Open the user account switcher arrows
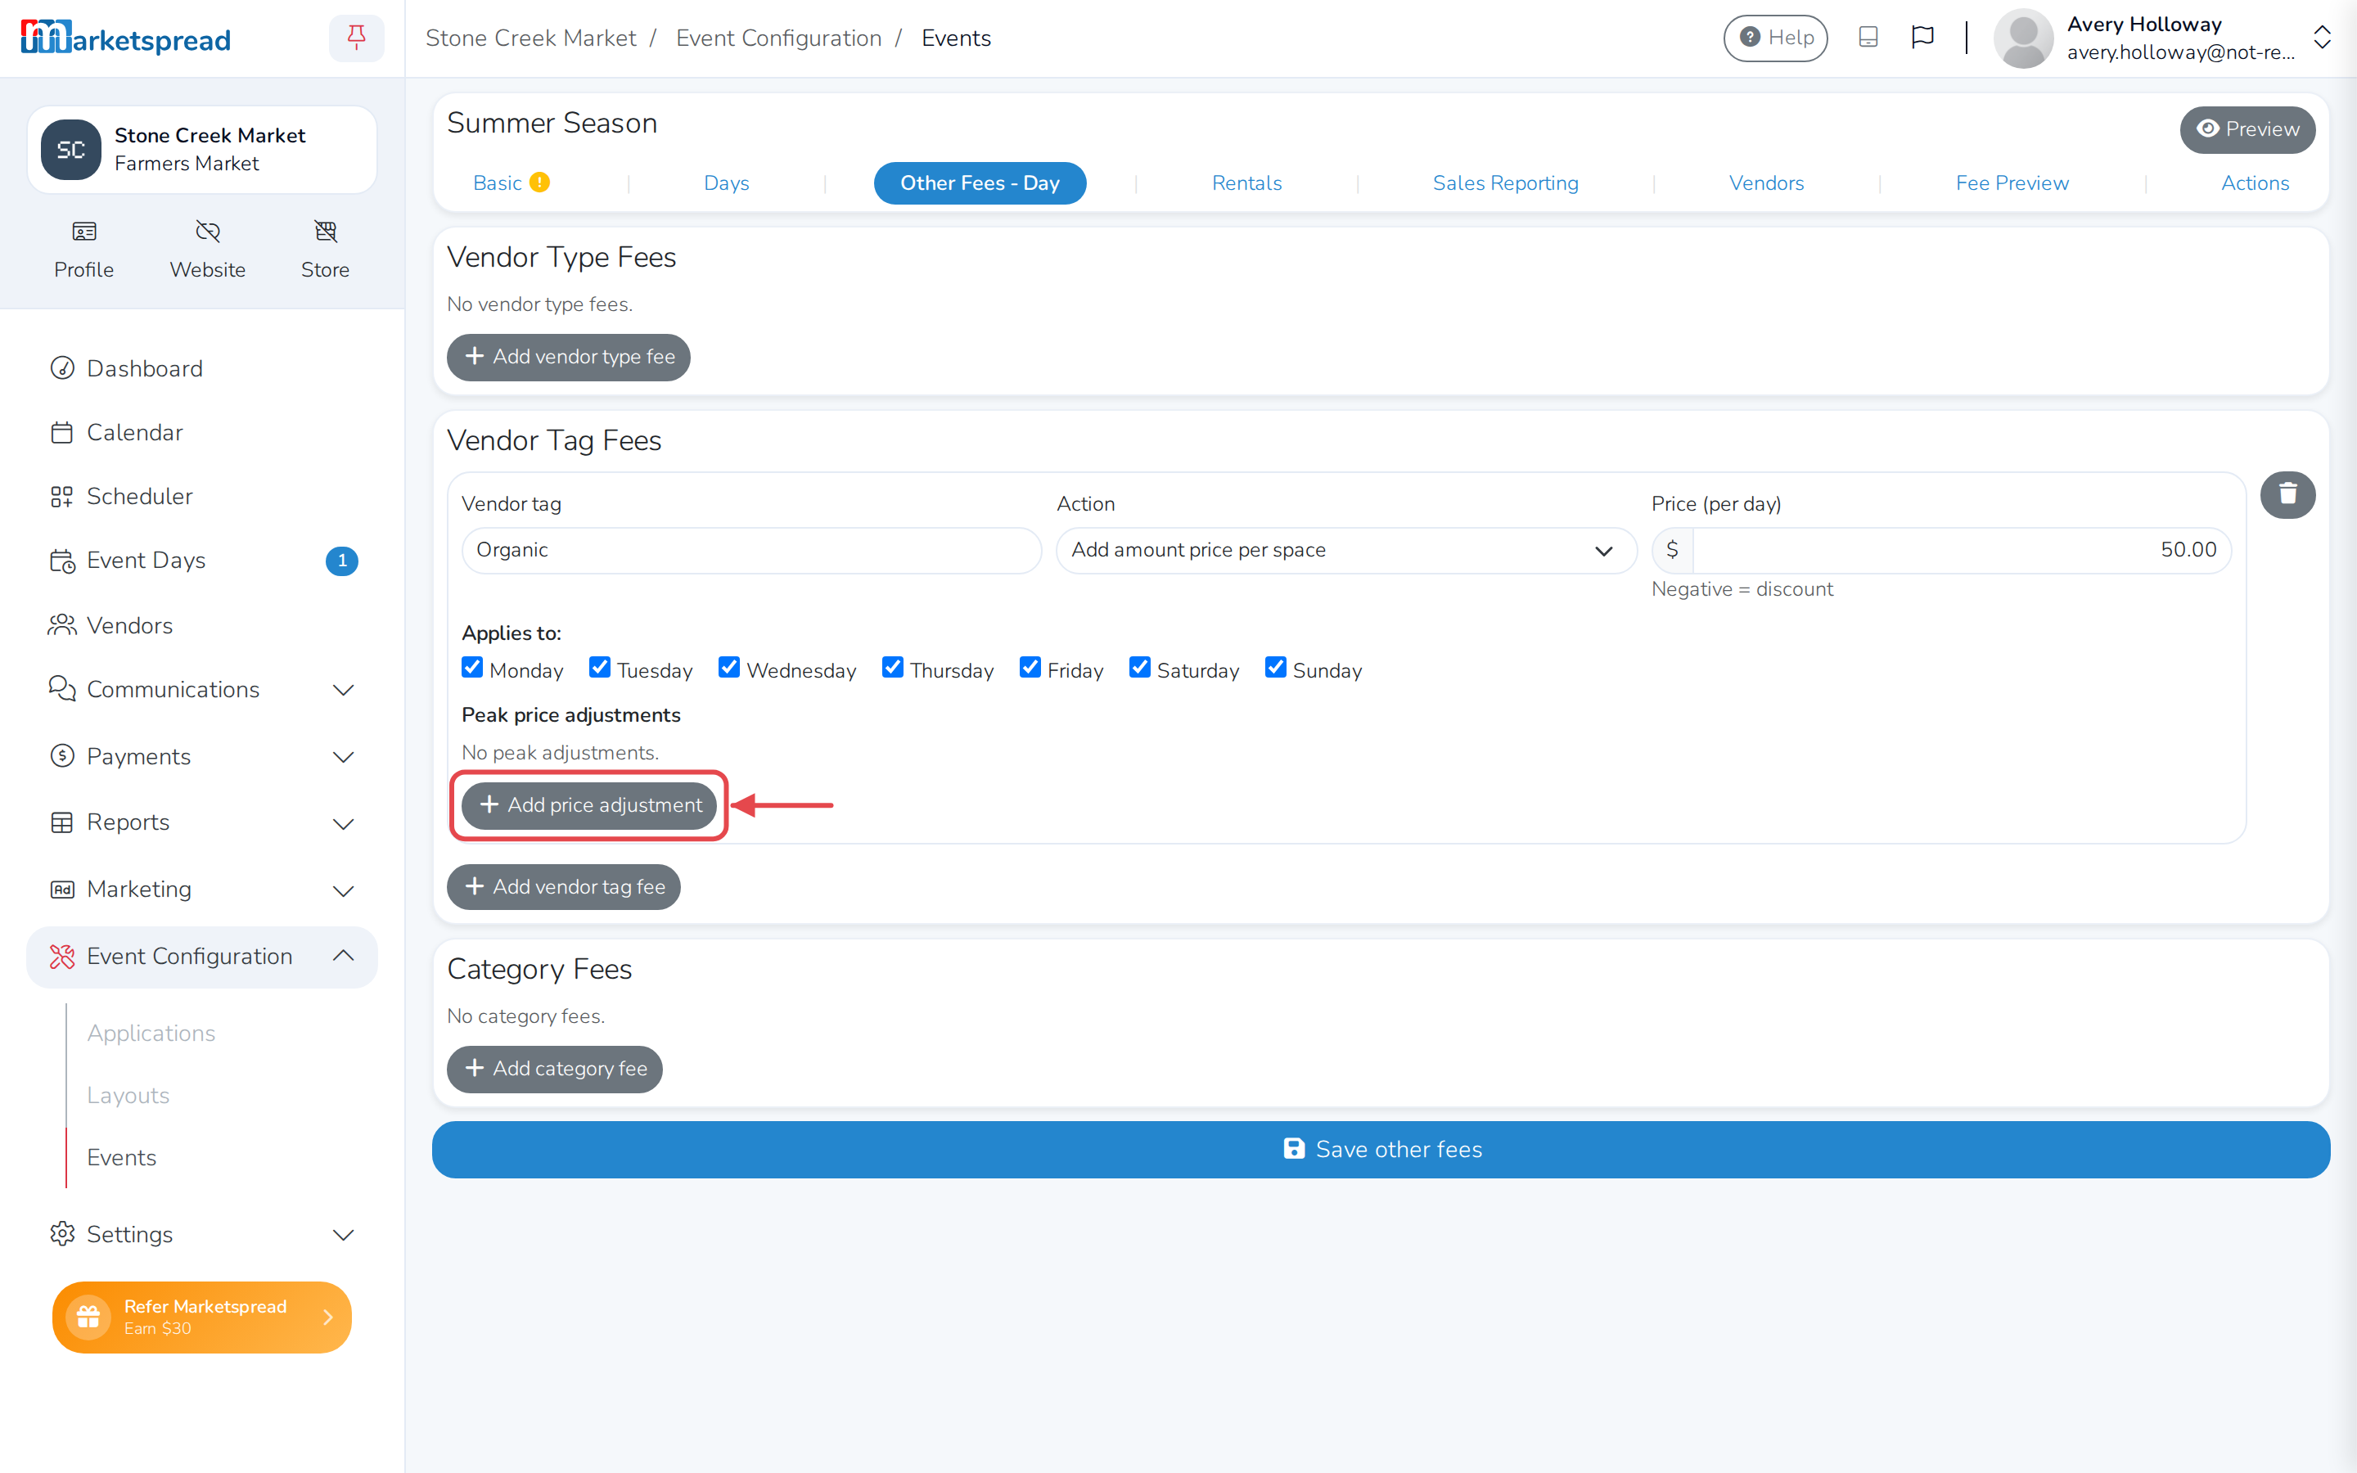The width and height of the screenshot is (2357, 1473). coord(2322,38)
